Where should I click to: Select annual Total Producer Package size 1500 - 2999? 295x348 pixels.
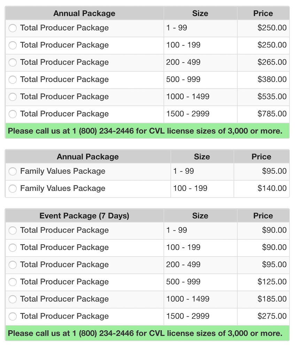[13, 114]
